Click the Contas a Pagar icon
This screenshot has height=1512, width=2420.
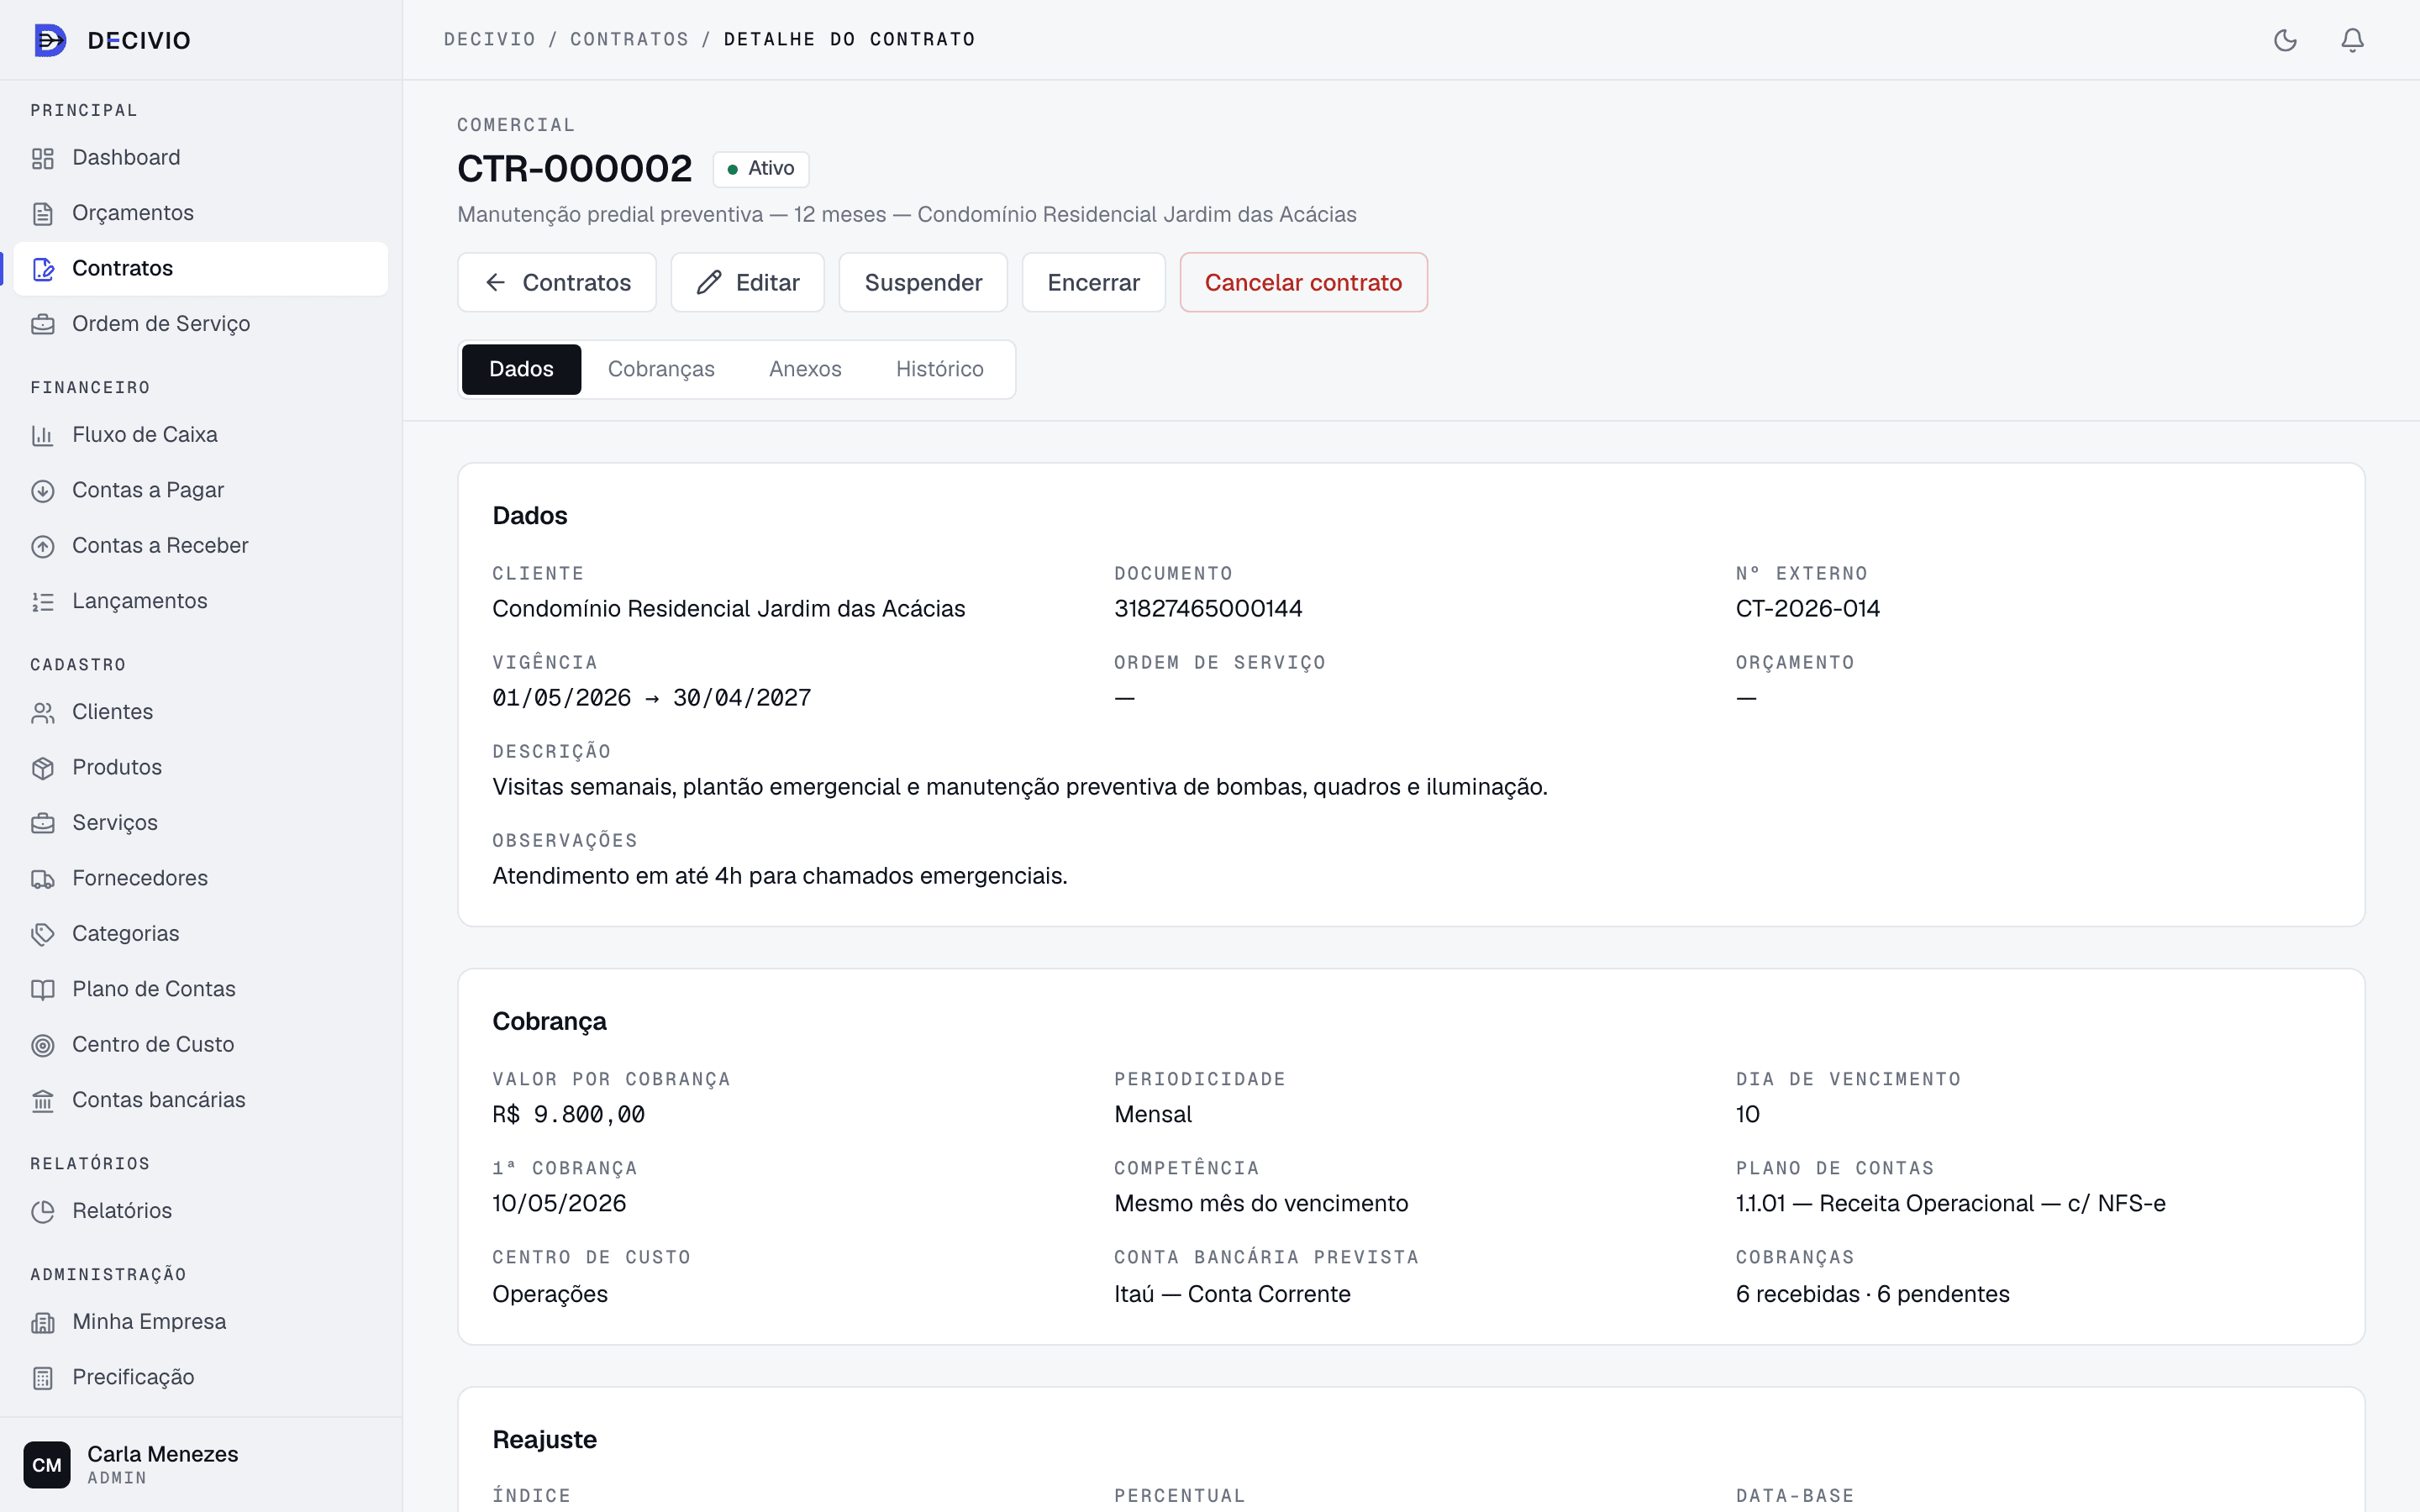(x=43, y=491)
